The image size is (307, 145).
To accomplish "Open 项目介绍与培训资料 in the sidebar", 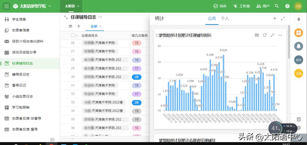I will tap(30, 41).
